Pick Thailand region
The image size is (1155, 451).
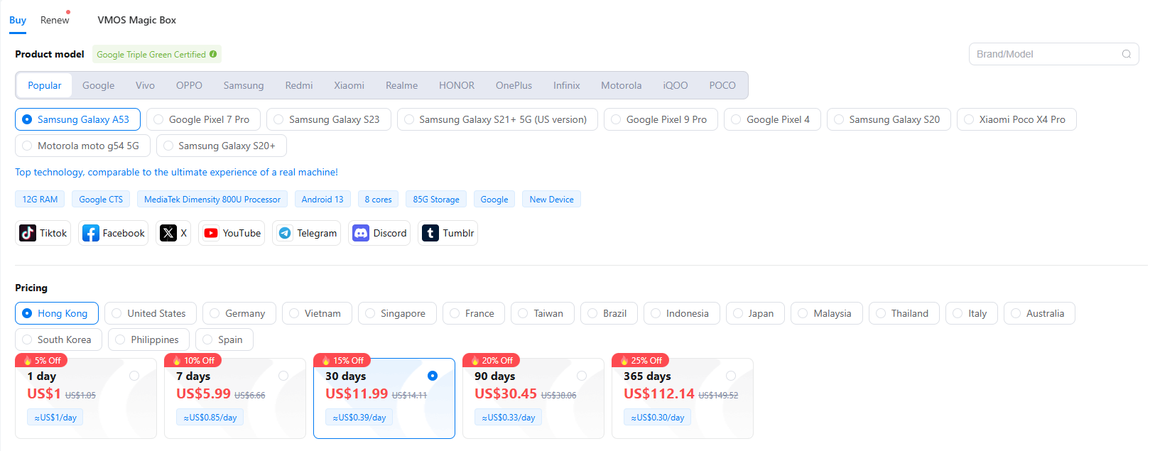(x=904, y=313)
